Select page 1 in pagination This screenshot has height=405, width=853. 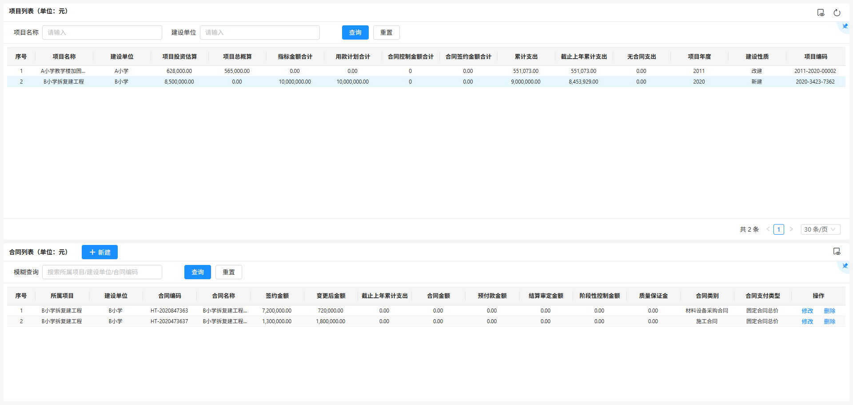(x=778, y=229)
